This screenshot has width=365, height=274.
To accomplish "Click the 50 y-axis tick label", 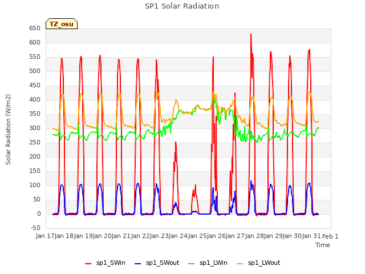I will (x=36, y=199).
